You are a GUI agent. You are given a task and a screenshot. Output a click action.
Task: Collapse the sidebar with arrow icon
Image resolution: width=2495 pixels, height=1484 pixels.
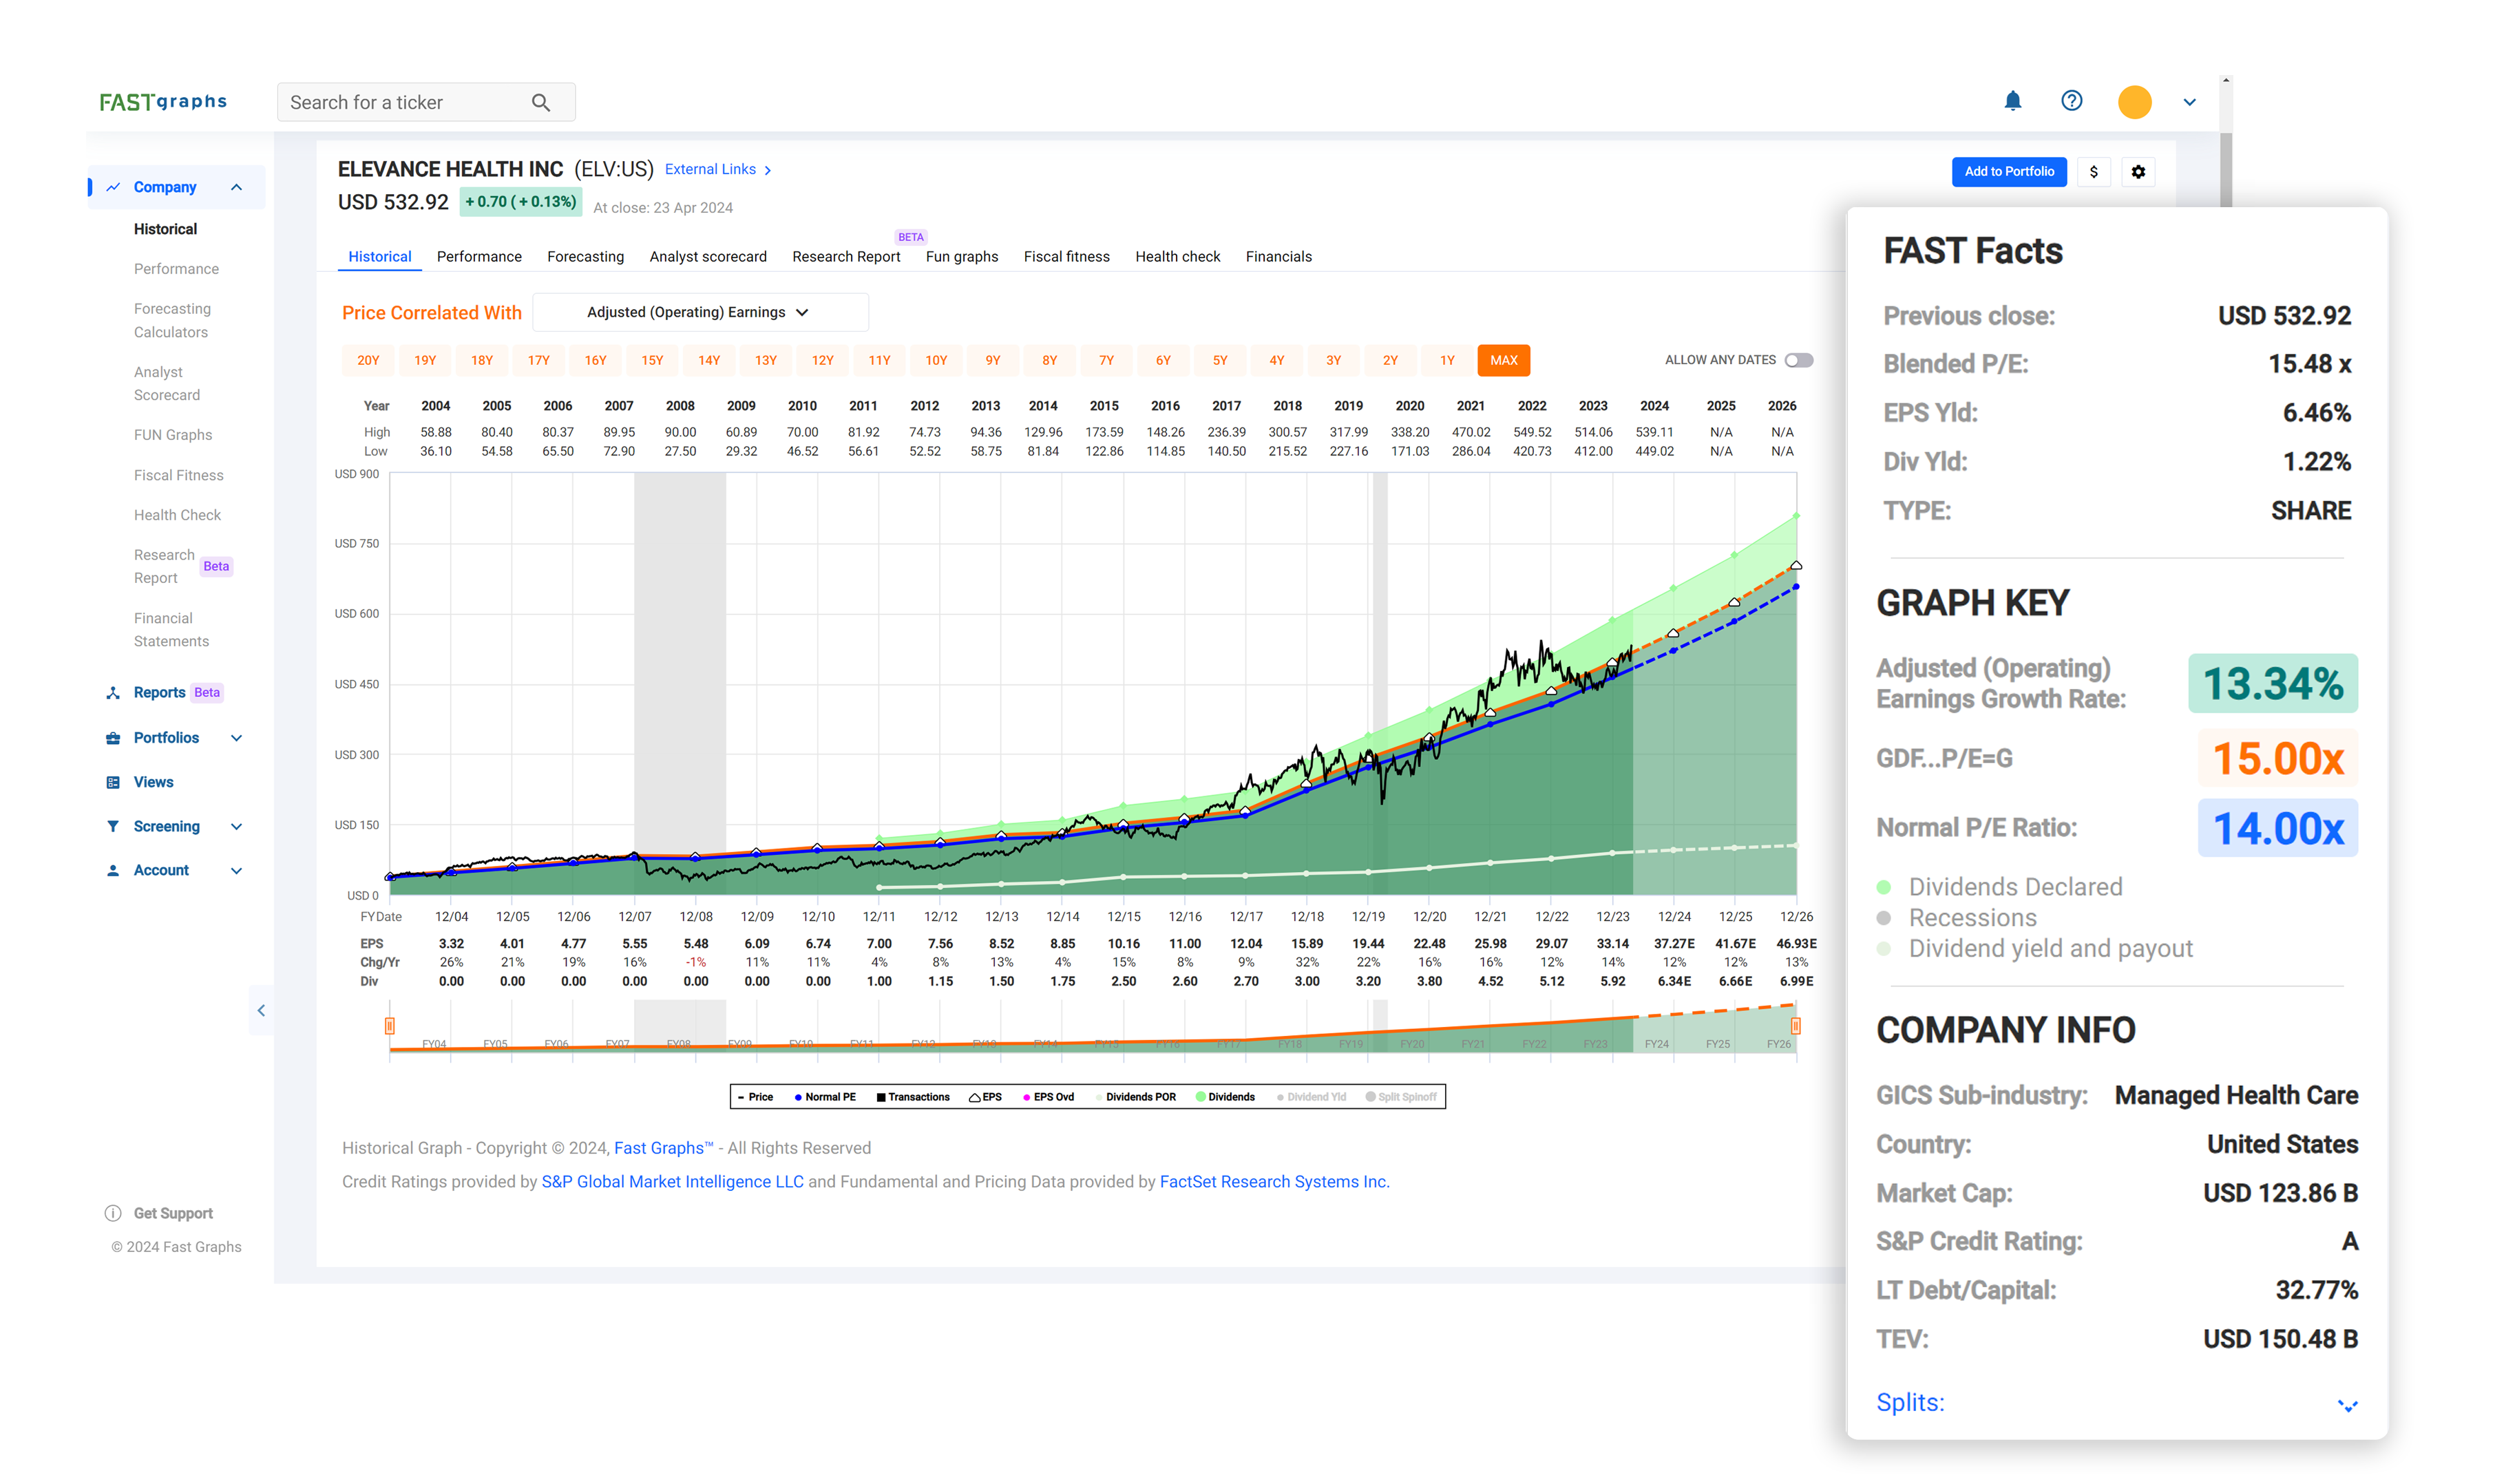point(261,1010)
